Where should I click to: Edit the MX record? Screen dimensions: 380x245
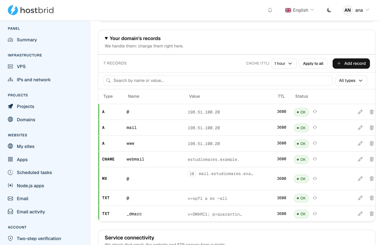point(360,179)
